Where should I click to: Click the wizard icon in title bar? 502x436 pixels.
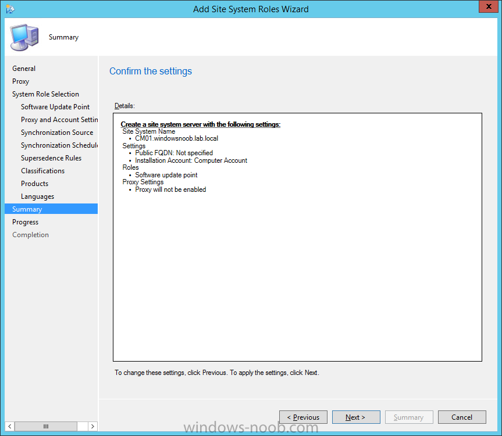10,9
